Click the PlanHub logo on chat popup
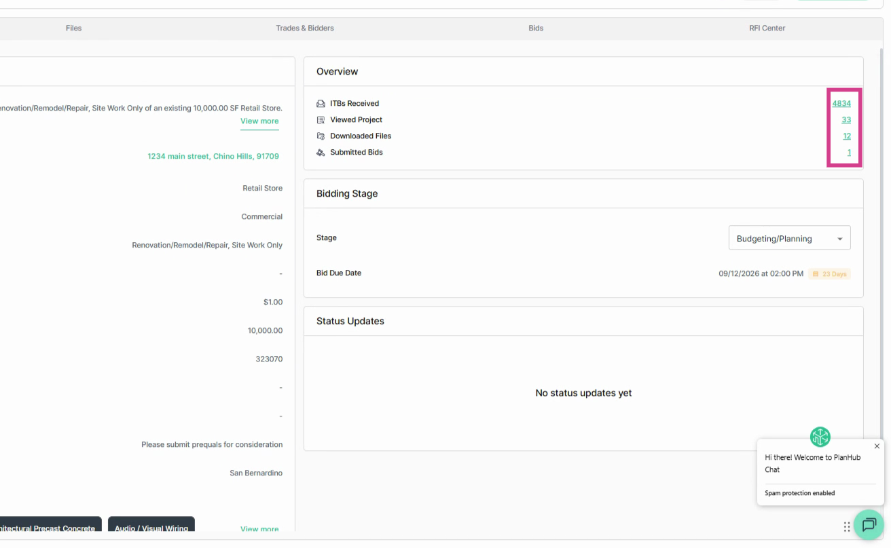 pyautogui.click(x=820, y=437)
